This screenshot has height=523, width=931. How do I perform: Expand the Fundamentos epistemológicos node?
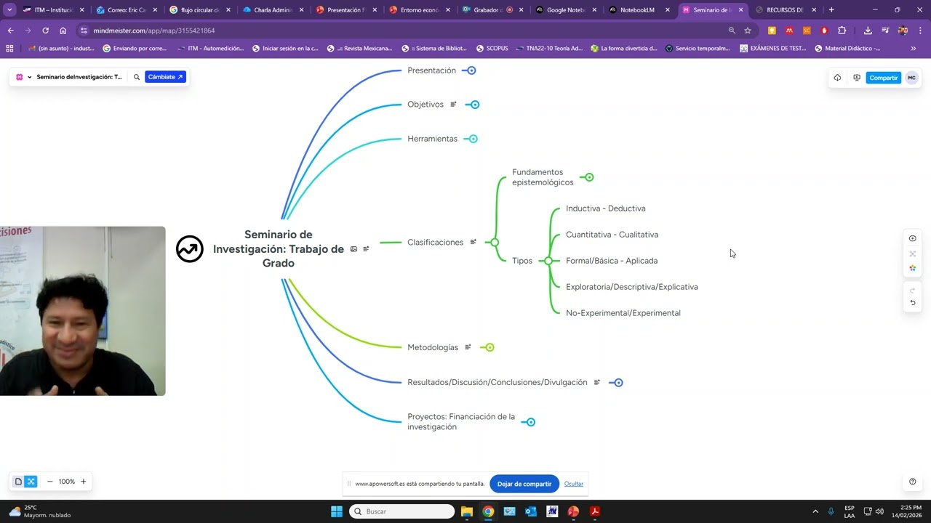pos(589,177)
